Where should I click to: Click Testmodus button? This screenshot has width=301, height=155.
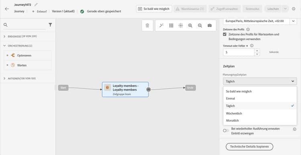click(252, 9)
